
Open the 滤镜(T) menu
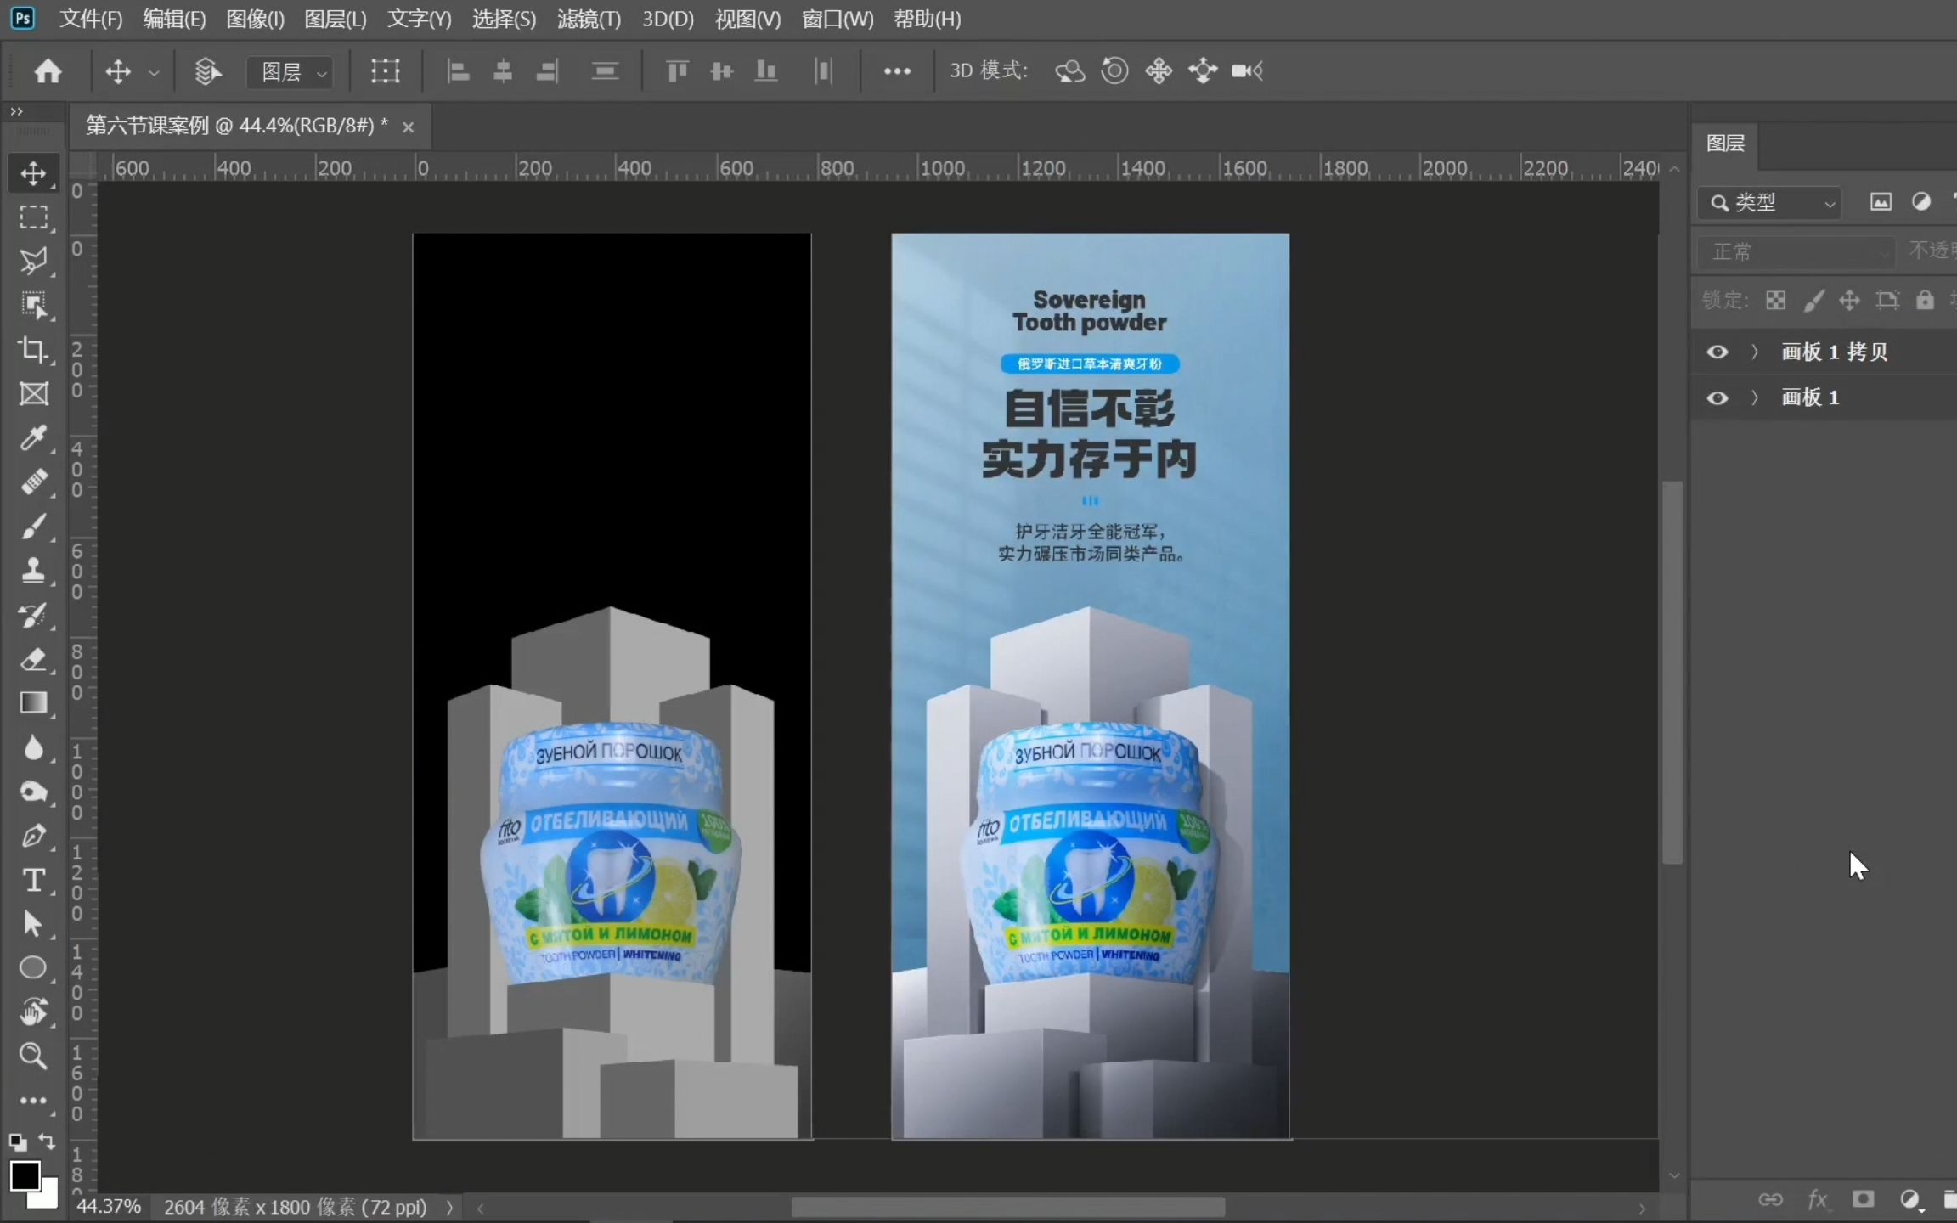point(589,19)
